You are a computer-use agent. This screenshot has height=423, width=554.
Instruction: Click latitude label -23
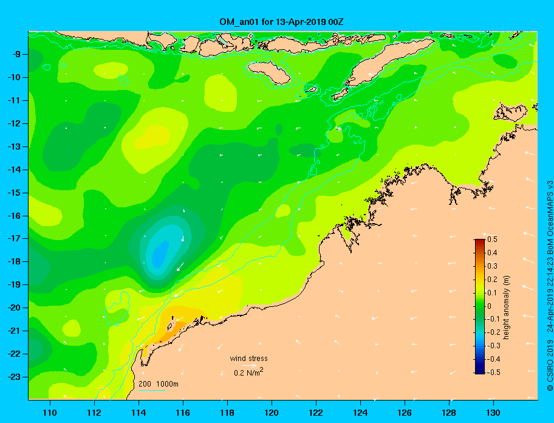click(x=14, y=377)
